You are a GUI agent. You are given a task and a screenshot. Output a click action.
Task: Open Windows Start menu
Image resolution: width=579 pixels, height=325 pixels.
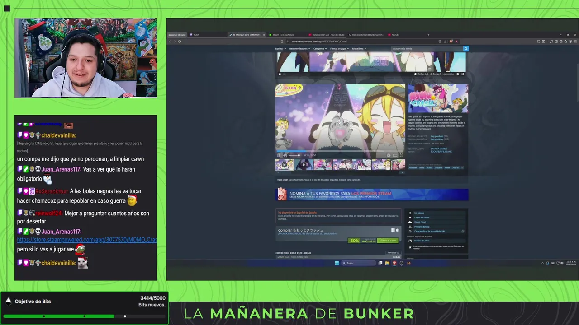tap(337, 263)
